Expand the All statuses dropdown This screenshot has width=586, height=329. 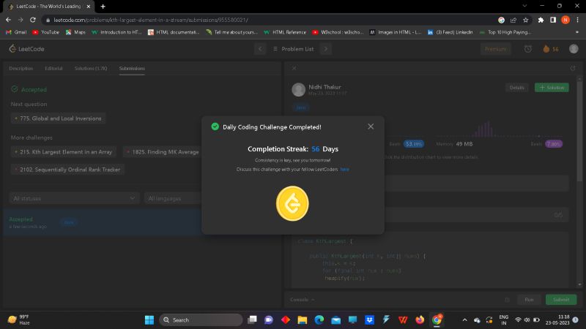(74, 198)
